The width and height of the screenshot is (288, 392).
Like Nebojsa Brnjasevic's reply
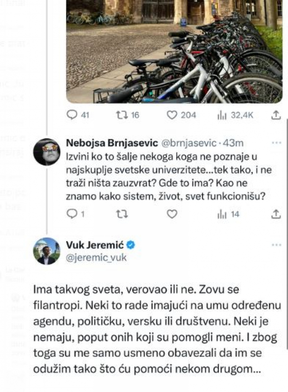point(172,214)
